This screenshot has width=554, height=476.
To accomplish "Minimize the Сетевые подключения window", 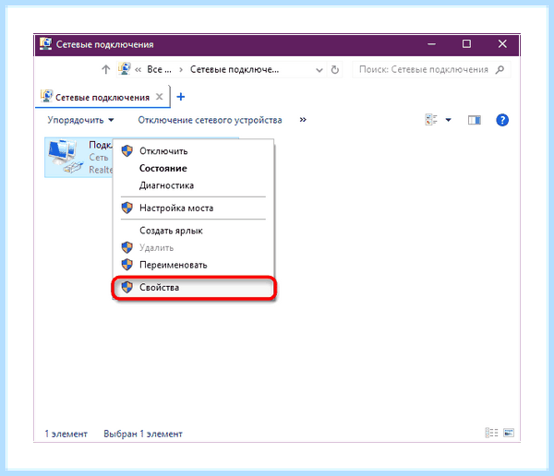I will point(431,44).
